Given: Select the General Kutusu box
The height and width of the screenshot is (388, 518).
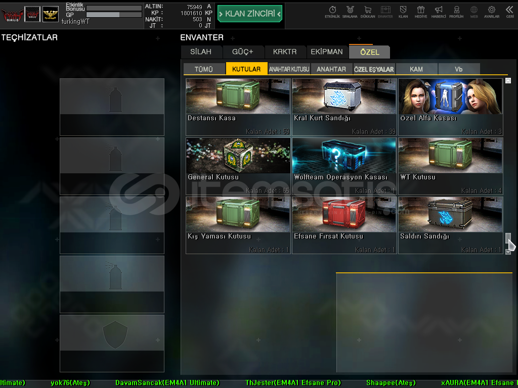Looking at the screenshot, I should coord(238,166).
